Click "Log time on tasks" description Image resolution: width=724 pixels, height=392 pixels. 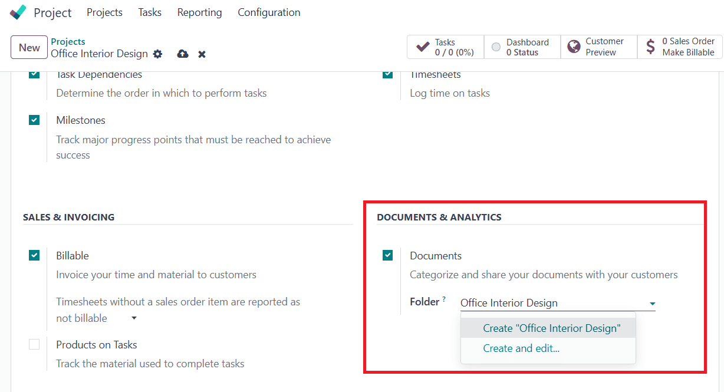[x=450, y=93]
